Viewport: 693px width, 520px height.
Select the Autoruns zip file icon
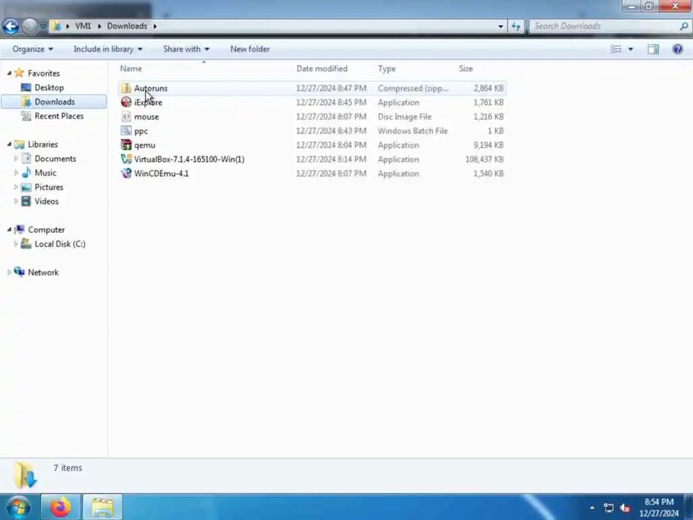(126, 88)
